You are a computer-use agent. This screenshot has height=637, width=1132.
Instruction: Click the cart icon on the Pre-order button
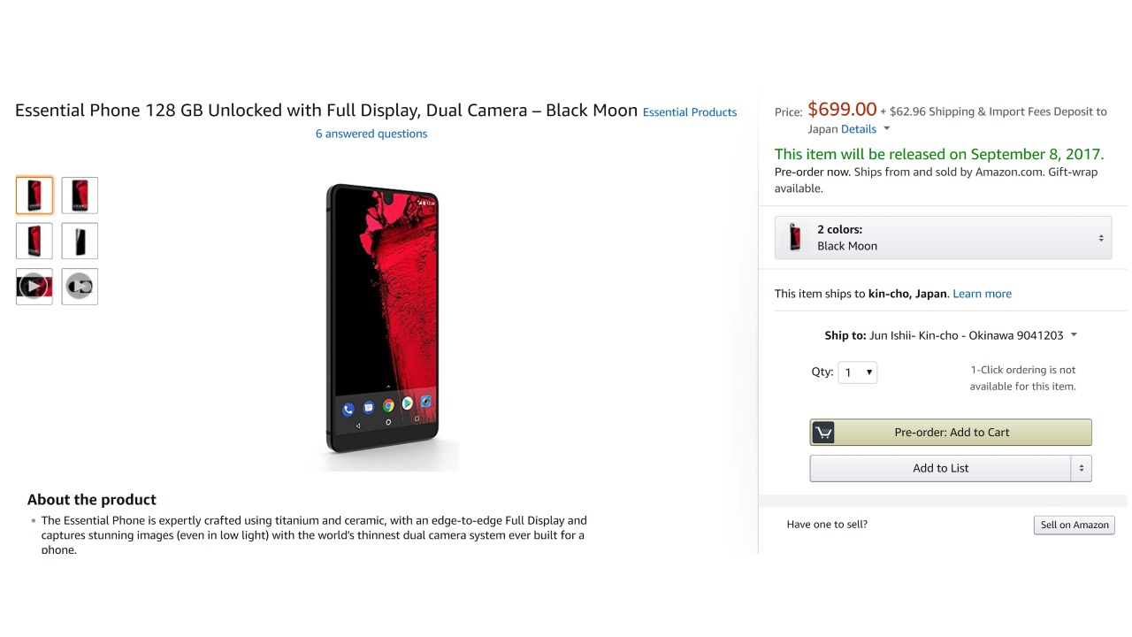(823, 433)
